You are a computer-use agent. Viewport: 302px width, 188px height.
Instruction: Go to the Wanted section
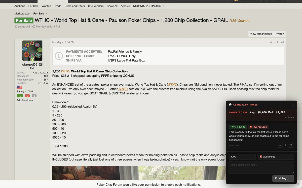pos(46,6)
